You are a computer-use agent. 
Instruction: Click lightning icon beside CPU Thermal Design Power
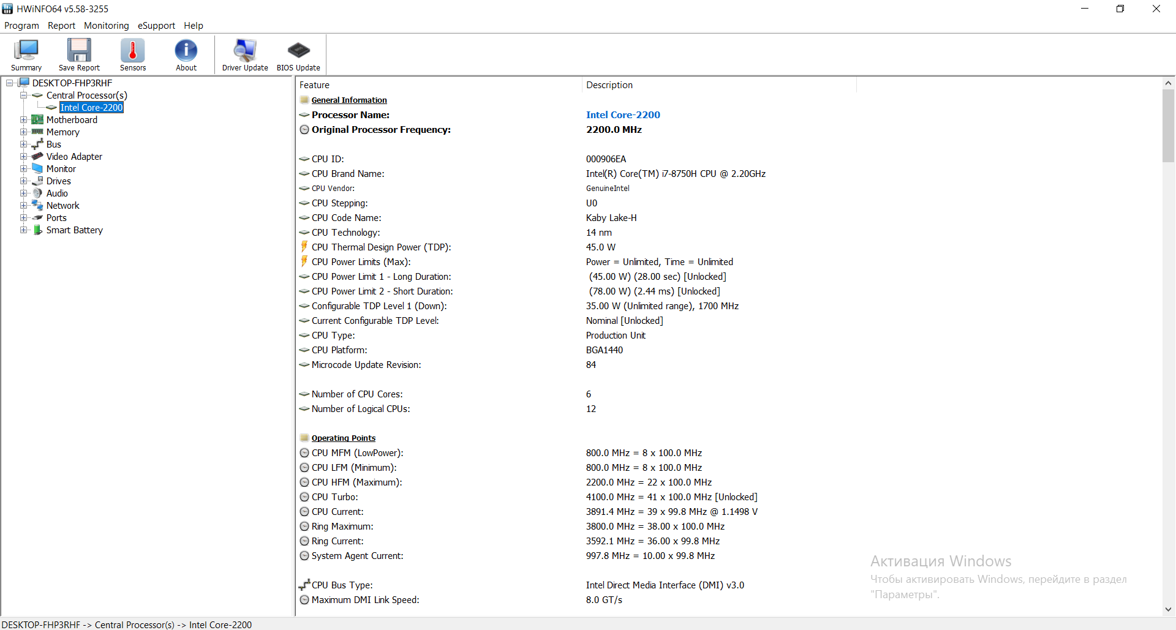tap(304, 246)
